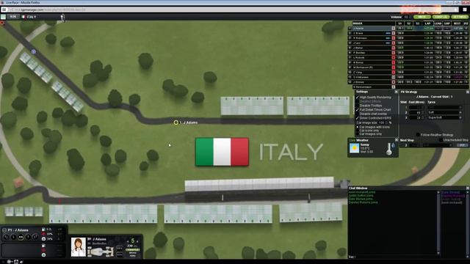Click the S1 sector column header

(399, 23)
